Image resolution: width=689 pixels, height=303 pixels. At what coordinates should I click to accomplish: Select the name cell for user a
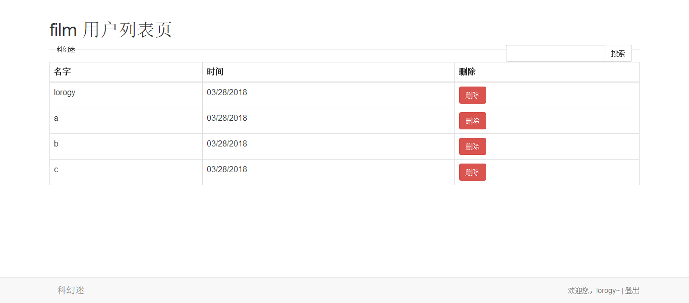126,121
